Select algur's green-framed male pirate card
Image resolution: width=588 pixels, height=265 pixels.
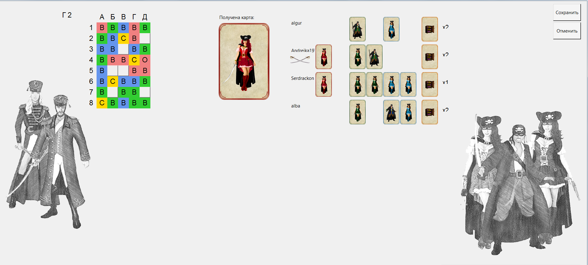click(x=357, y=29)
